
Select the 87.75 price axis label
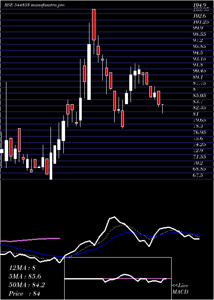(x=200, y=84)
